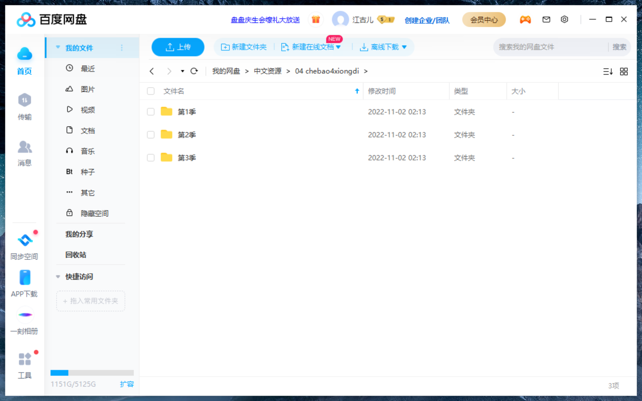Expand the 新建在线文档 dropdown
642x401 pixels.
point(338,47)
